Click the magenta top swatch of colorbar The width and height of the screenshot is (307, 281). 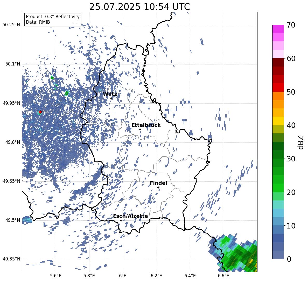click(278, 29)
